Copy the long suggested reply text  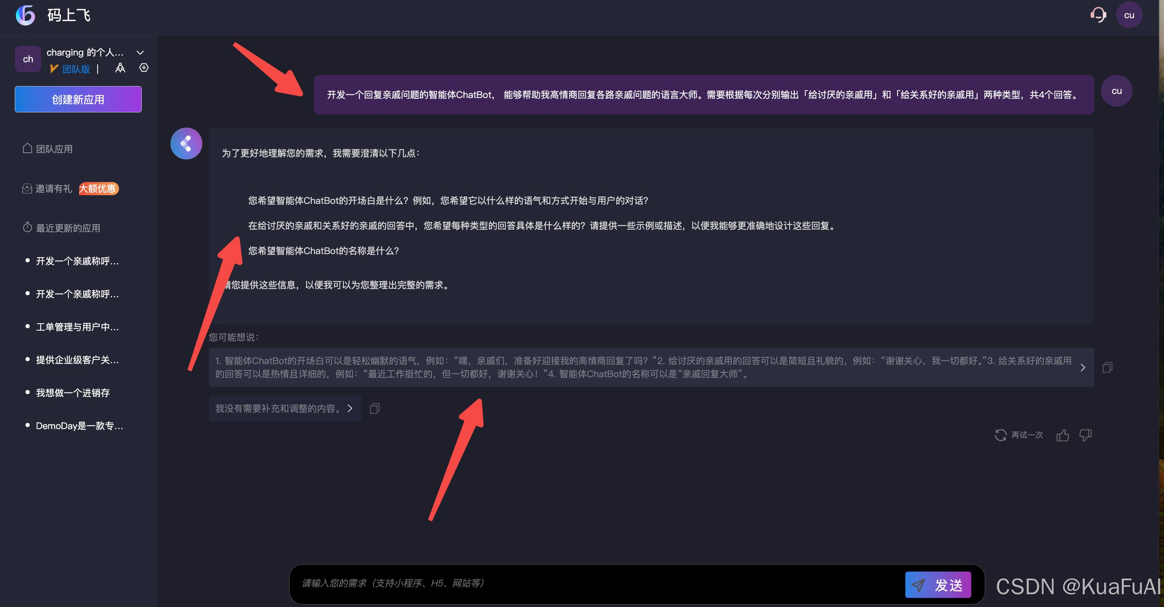1107,367
